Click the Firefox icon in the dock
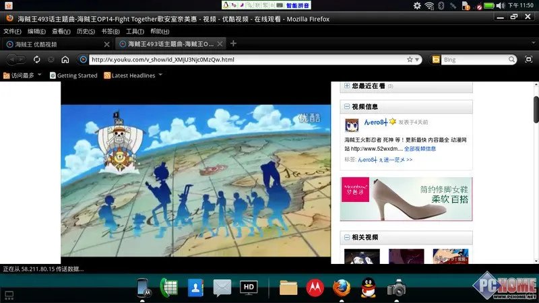The image size is (539, 303). tap(342, 288)
